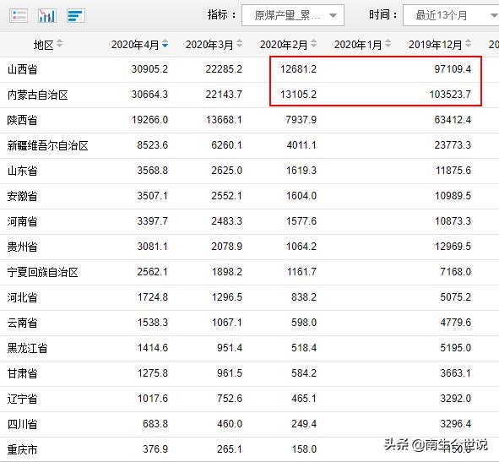Select the 四川省 row label

coord(22,424)
